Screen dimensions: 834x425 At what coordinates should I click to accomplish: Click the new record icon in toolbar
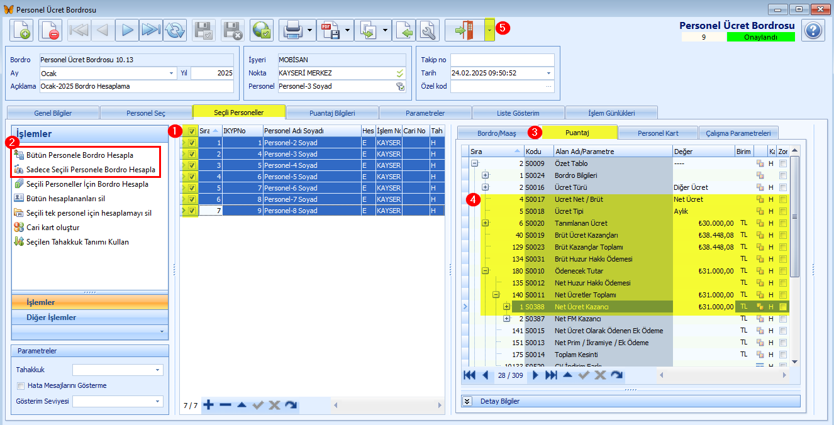[x=21, y=30]
